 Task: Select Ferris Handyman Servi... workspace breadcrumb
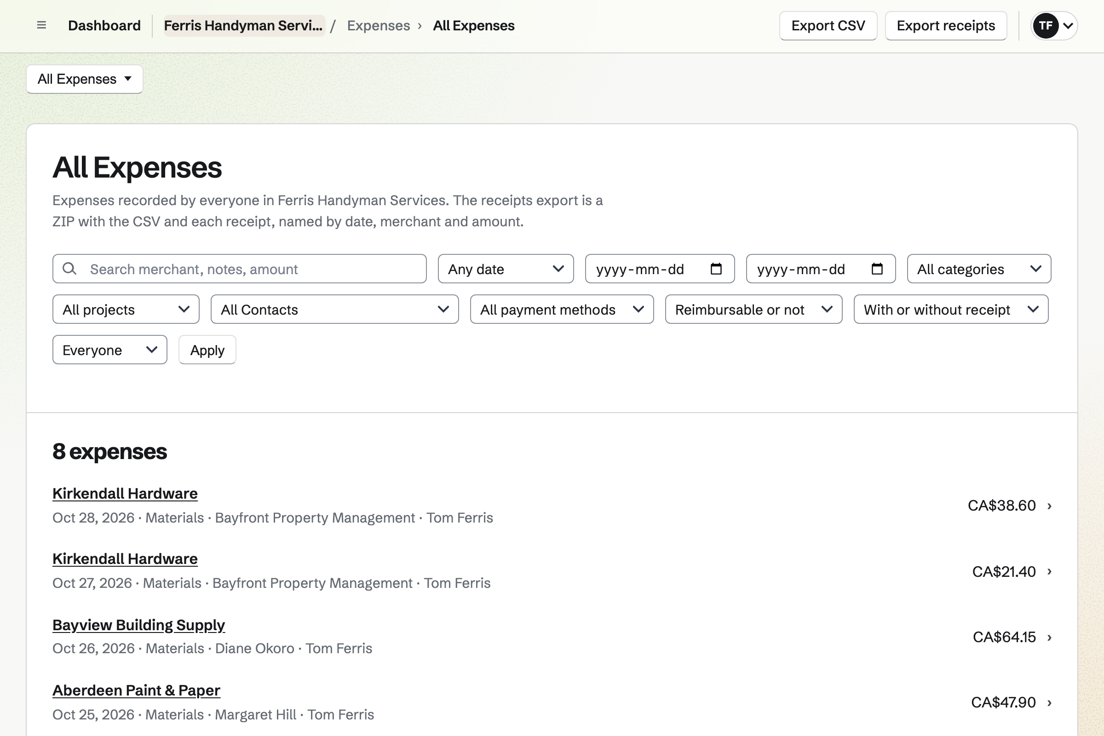click(244, 25)
